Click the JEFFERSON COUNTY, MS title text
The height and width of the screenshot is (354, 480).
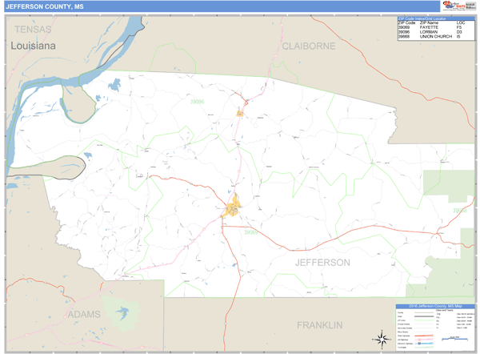[x=44, y=6]
